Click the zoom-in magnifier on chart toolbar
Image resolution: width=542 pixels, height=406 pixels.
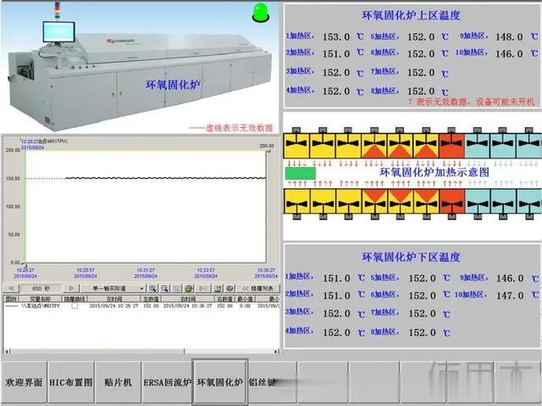(x=152, y=288)
